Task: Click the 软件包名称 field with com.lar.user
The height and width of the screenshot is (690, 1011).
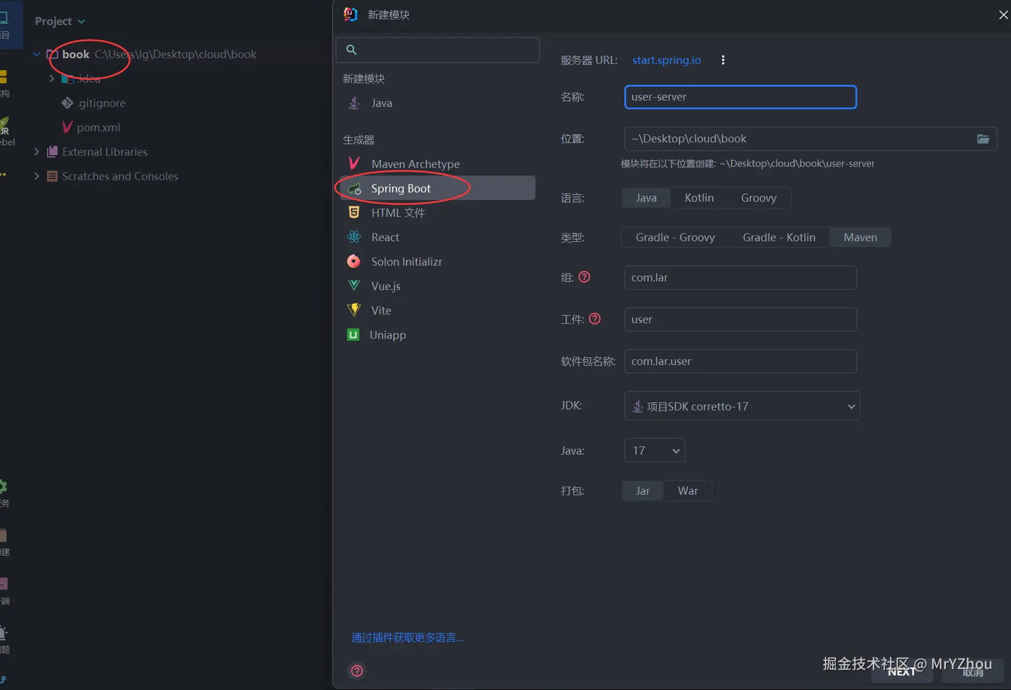Action: click(x=740, y=361)
